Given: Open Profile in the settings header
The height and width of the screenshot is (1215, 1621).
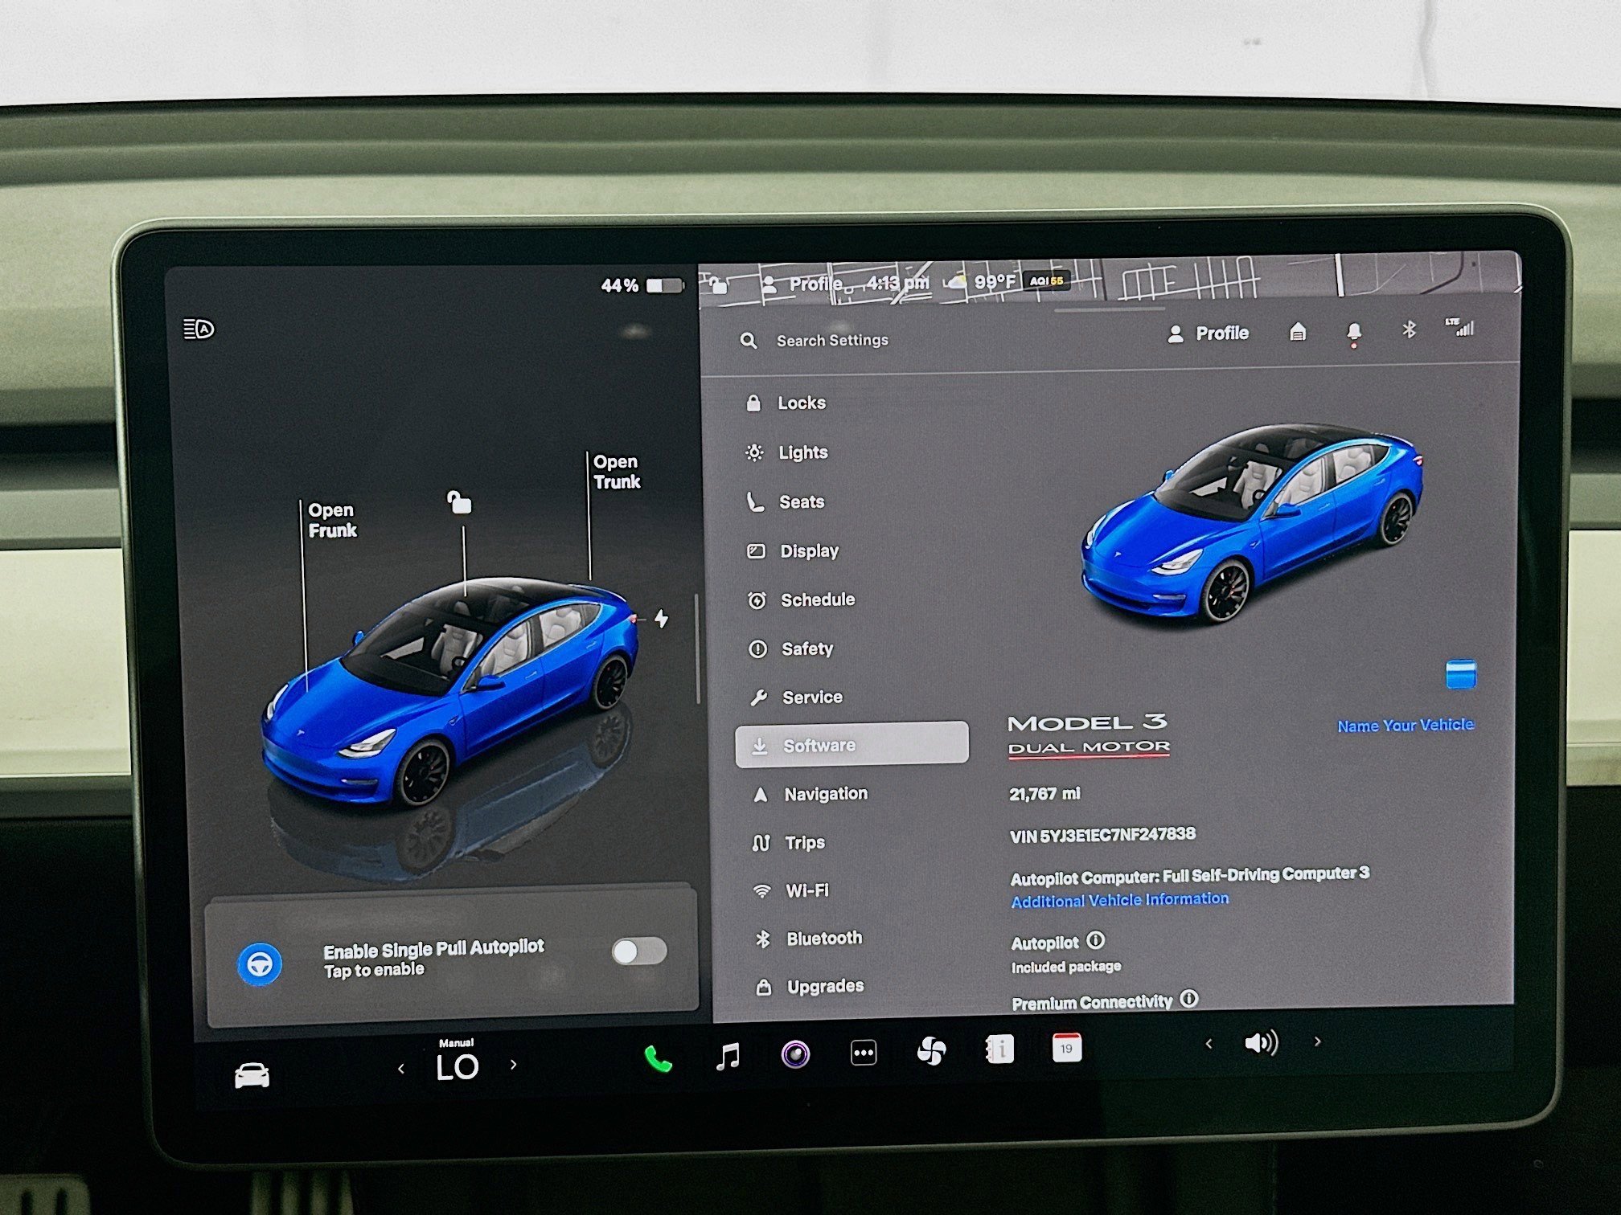Looking at the screenshot, I should click(x=1209, y=333).
